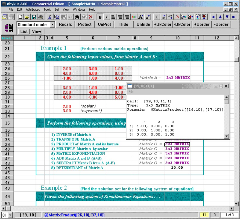Open a file with the folder icon
240x219 pixels.
[x=27, y=17]
